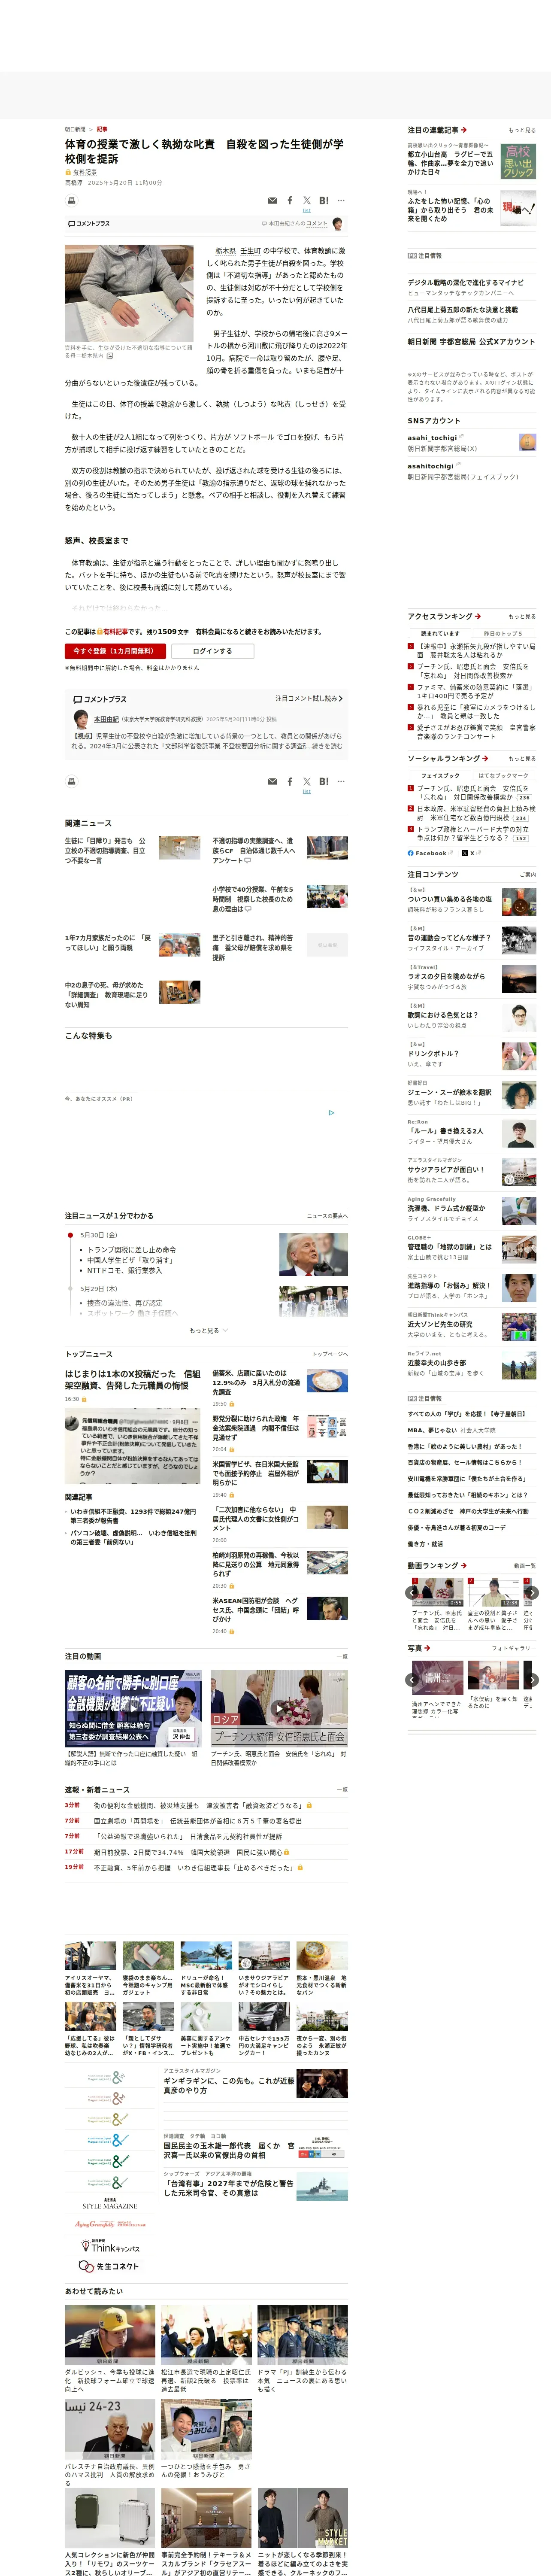The width and height of the screenshot is (551, 2576).
Task: Click B! icon below the コメントプラス box
Action: (x=324, y=782)
